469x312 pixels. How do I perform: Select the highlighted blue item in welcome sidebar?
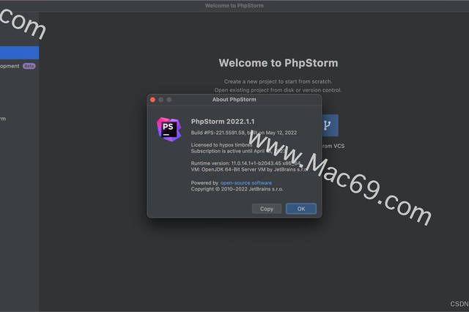point(20,53)
